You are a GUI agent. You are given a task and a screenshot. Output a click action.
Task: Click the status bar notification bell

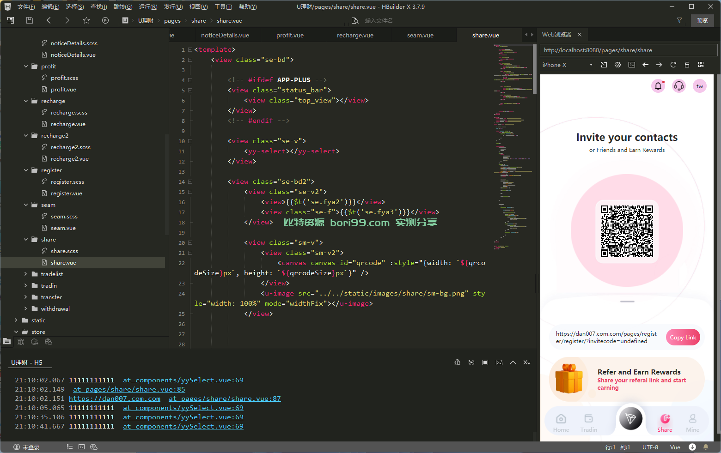705,447
